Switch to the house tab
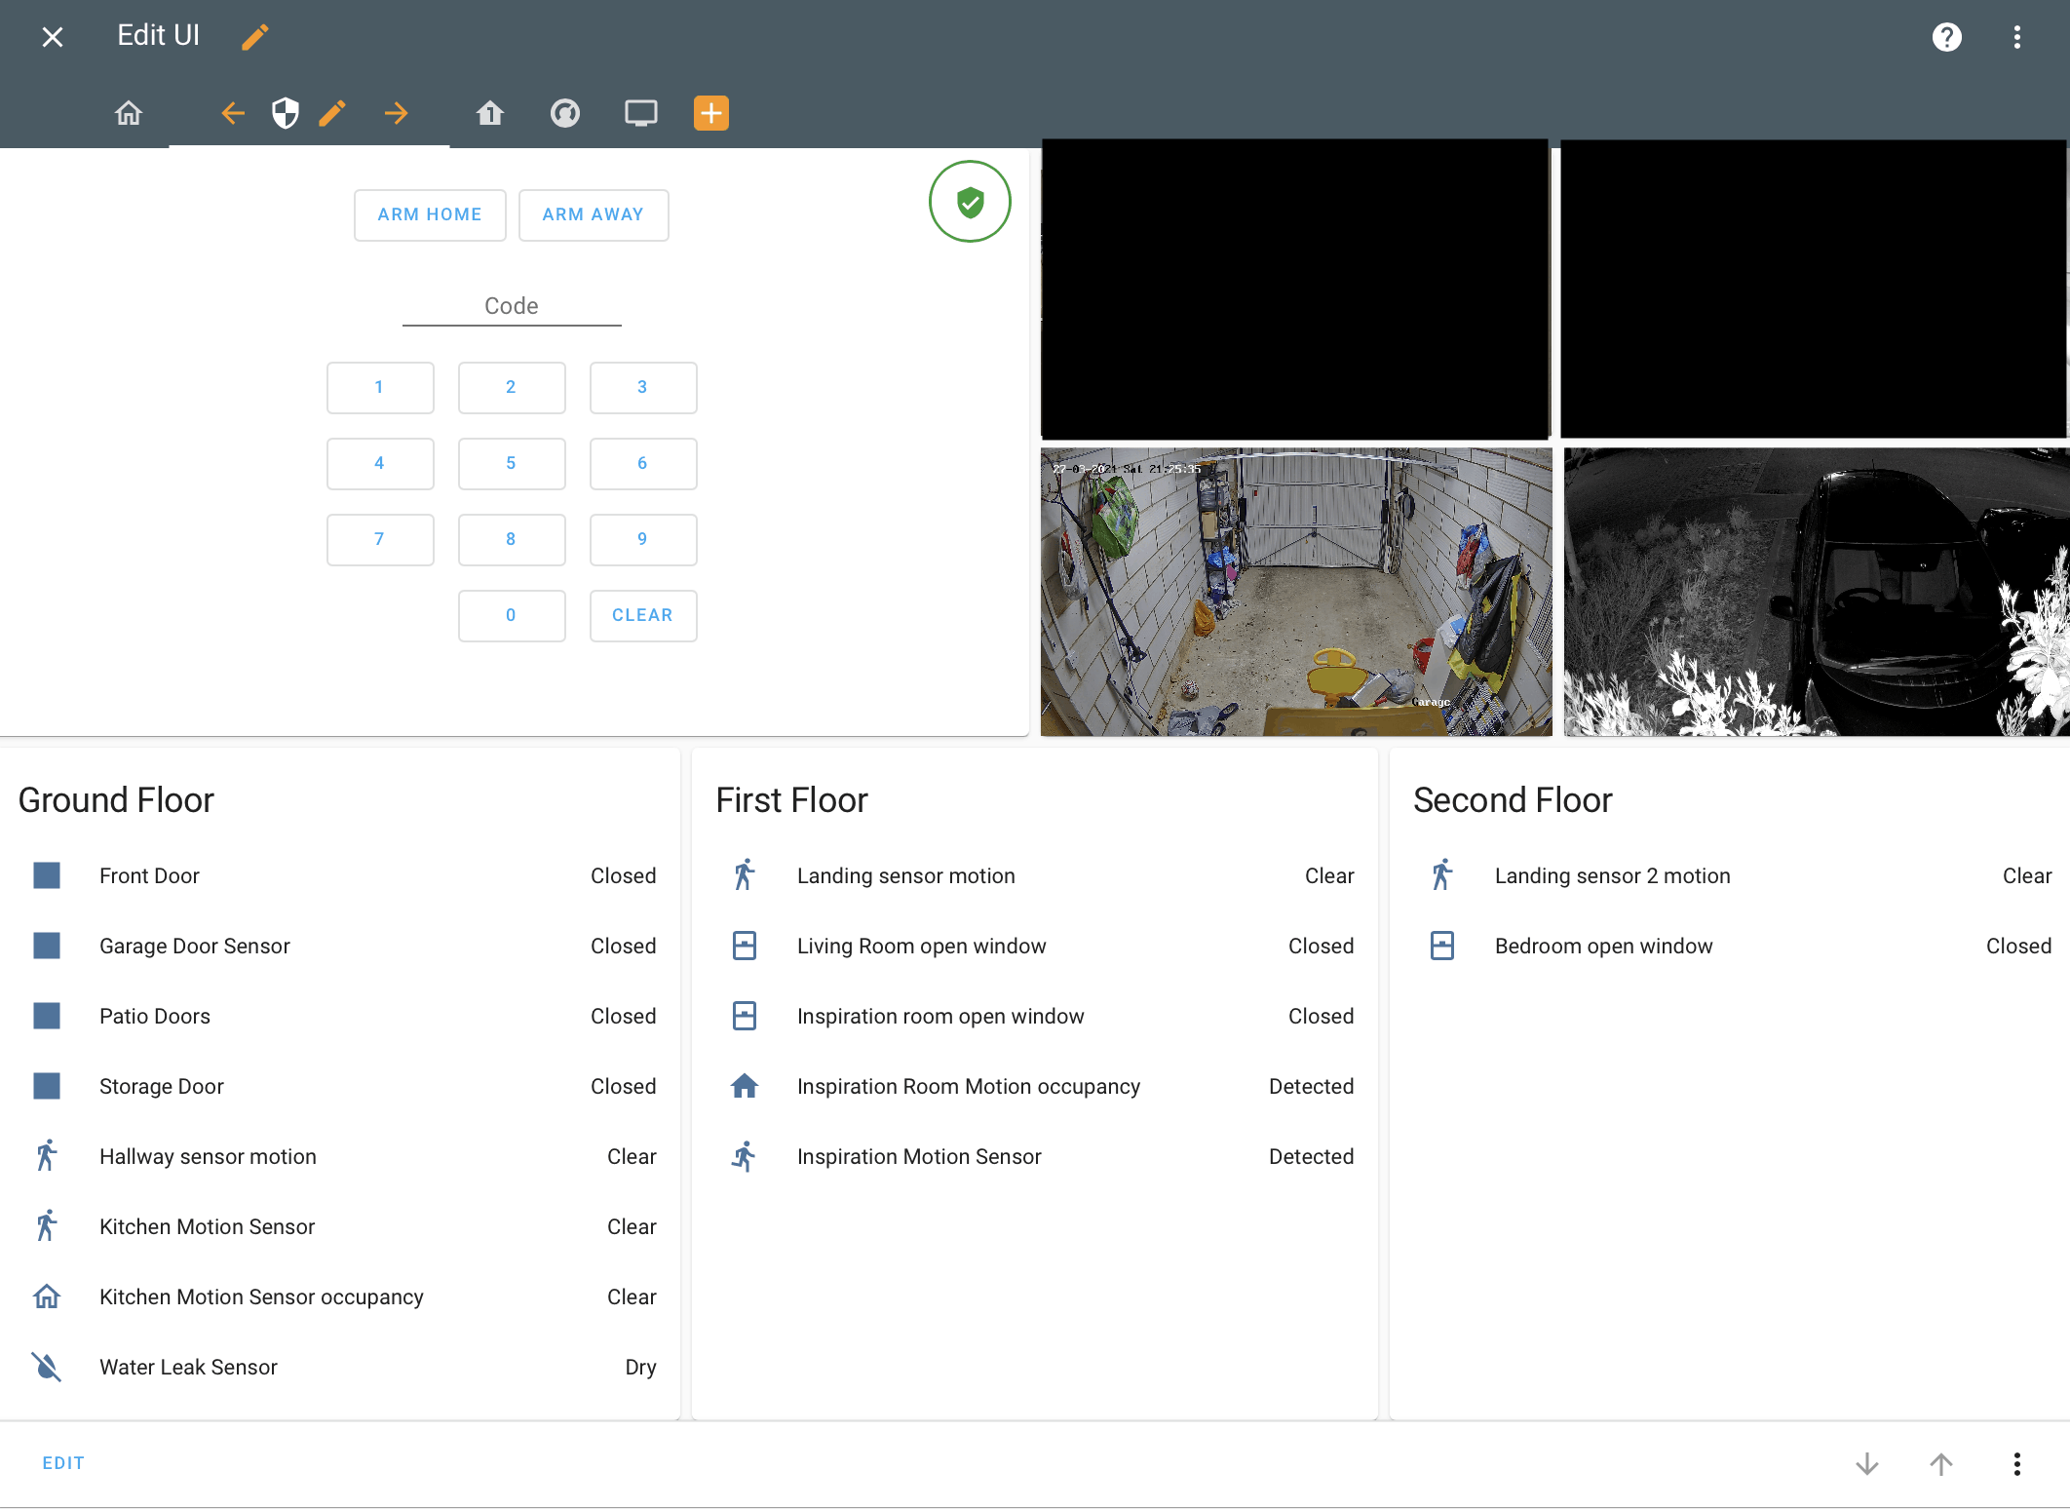Image resolution: width=2070 pixels, height=1509 pixels. 490,113
